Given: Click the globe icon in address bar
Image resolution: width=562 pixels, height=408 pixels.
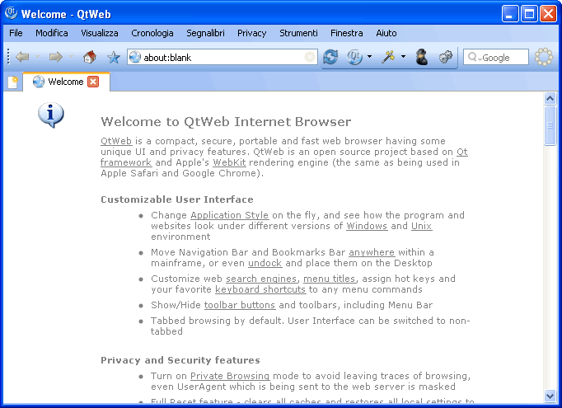Looking at the screenshot, I should (135, 57).
